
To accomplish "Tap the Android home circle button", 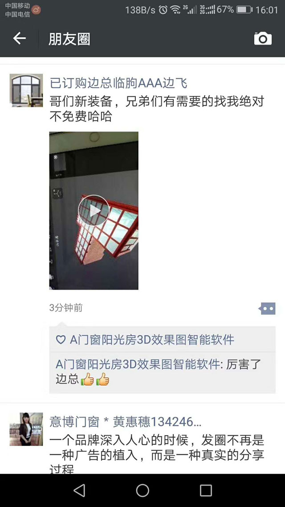I will click(142, 490).
